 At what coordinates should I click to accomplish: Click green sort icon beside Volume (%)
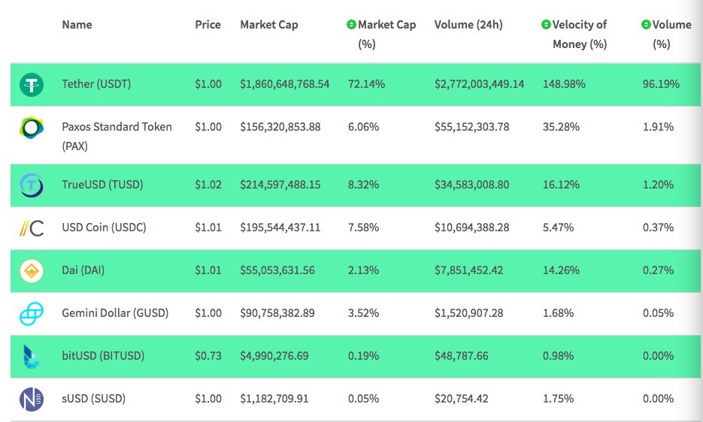click(x=646, y=25)
